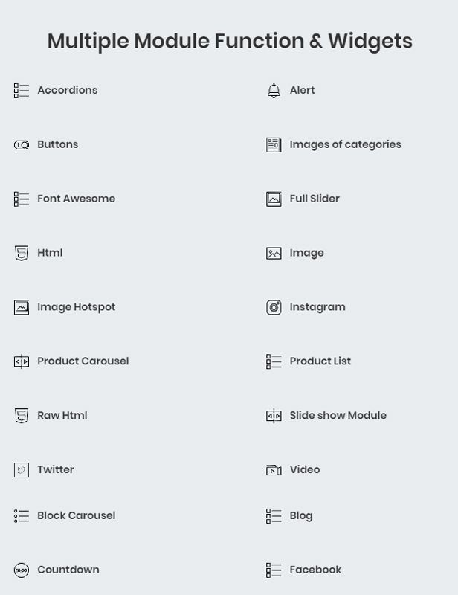Click the Instagram camera icon

pyautogui.click(x=274, y=307)
